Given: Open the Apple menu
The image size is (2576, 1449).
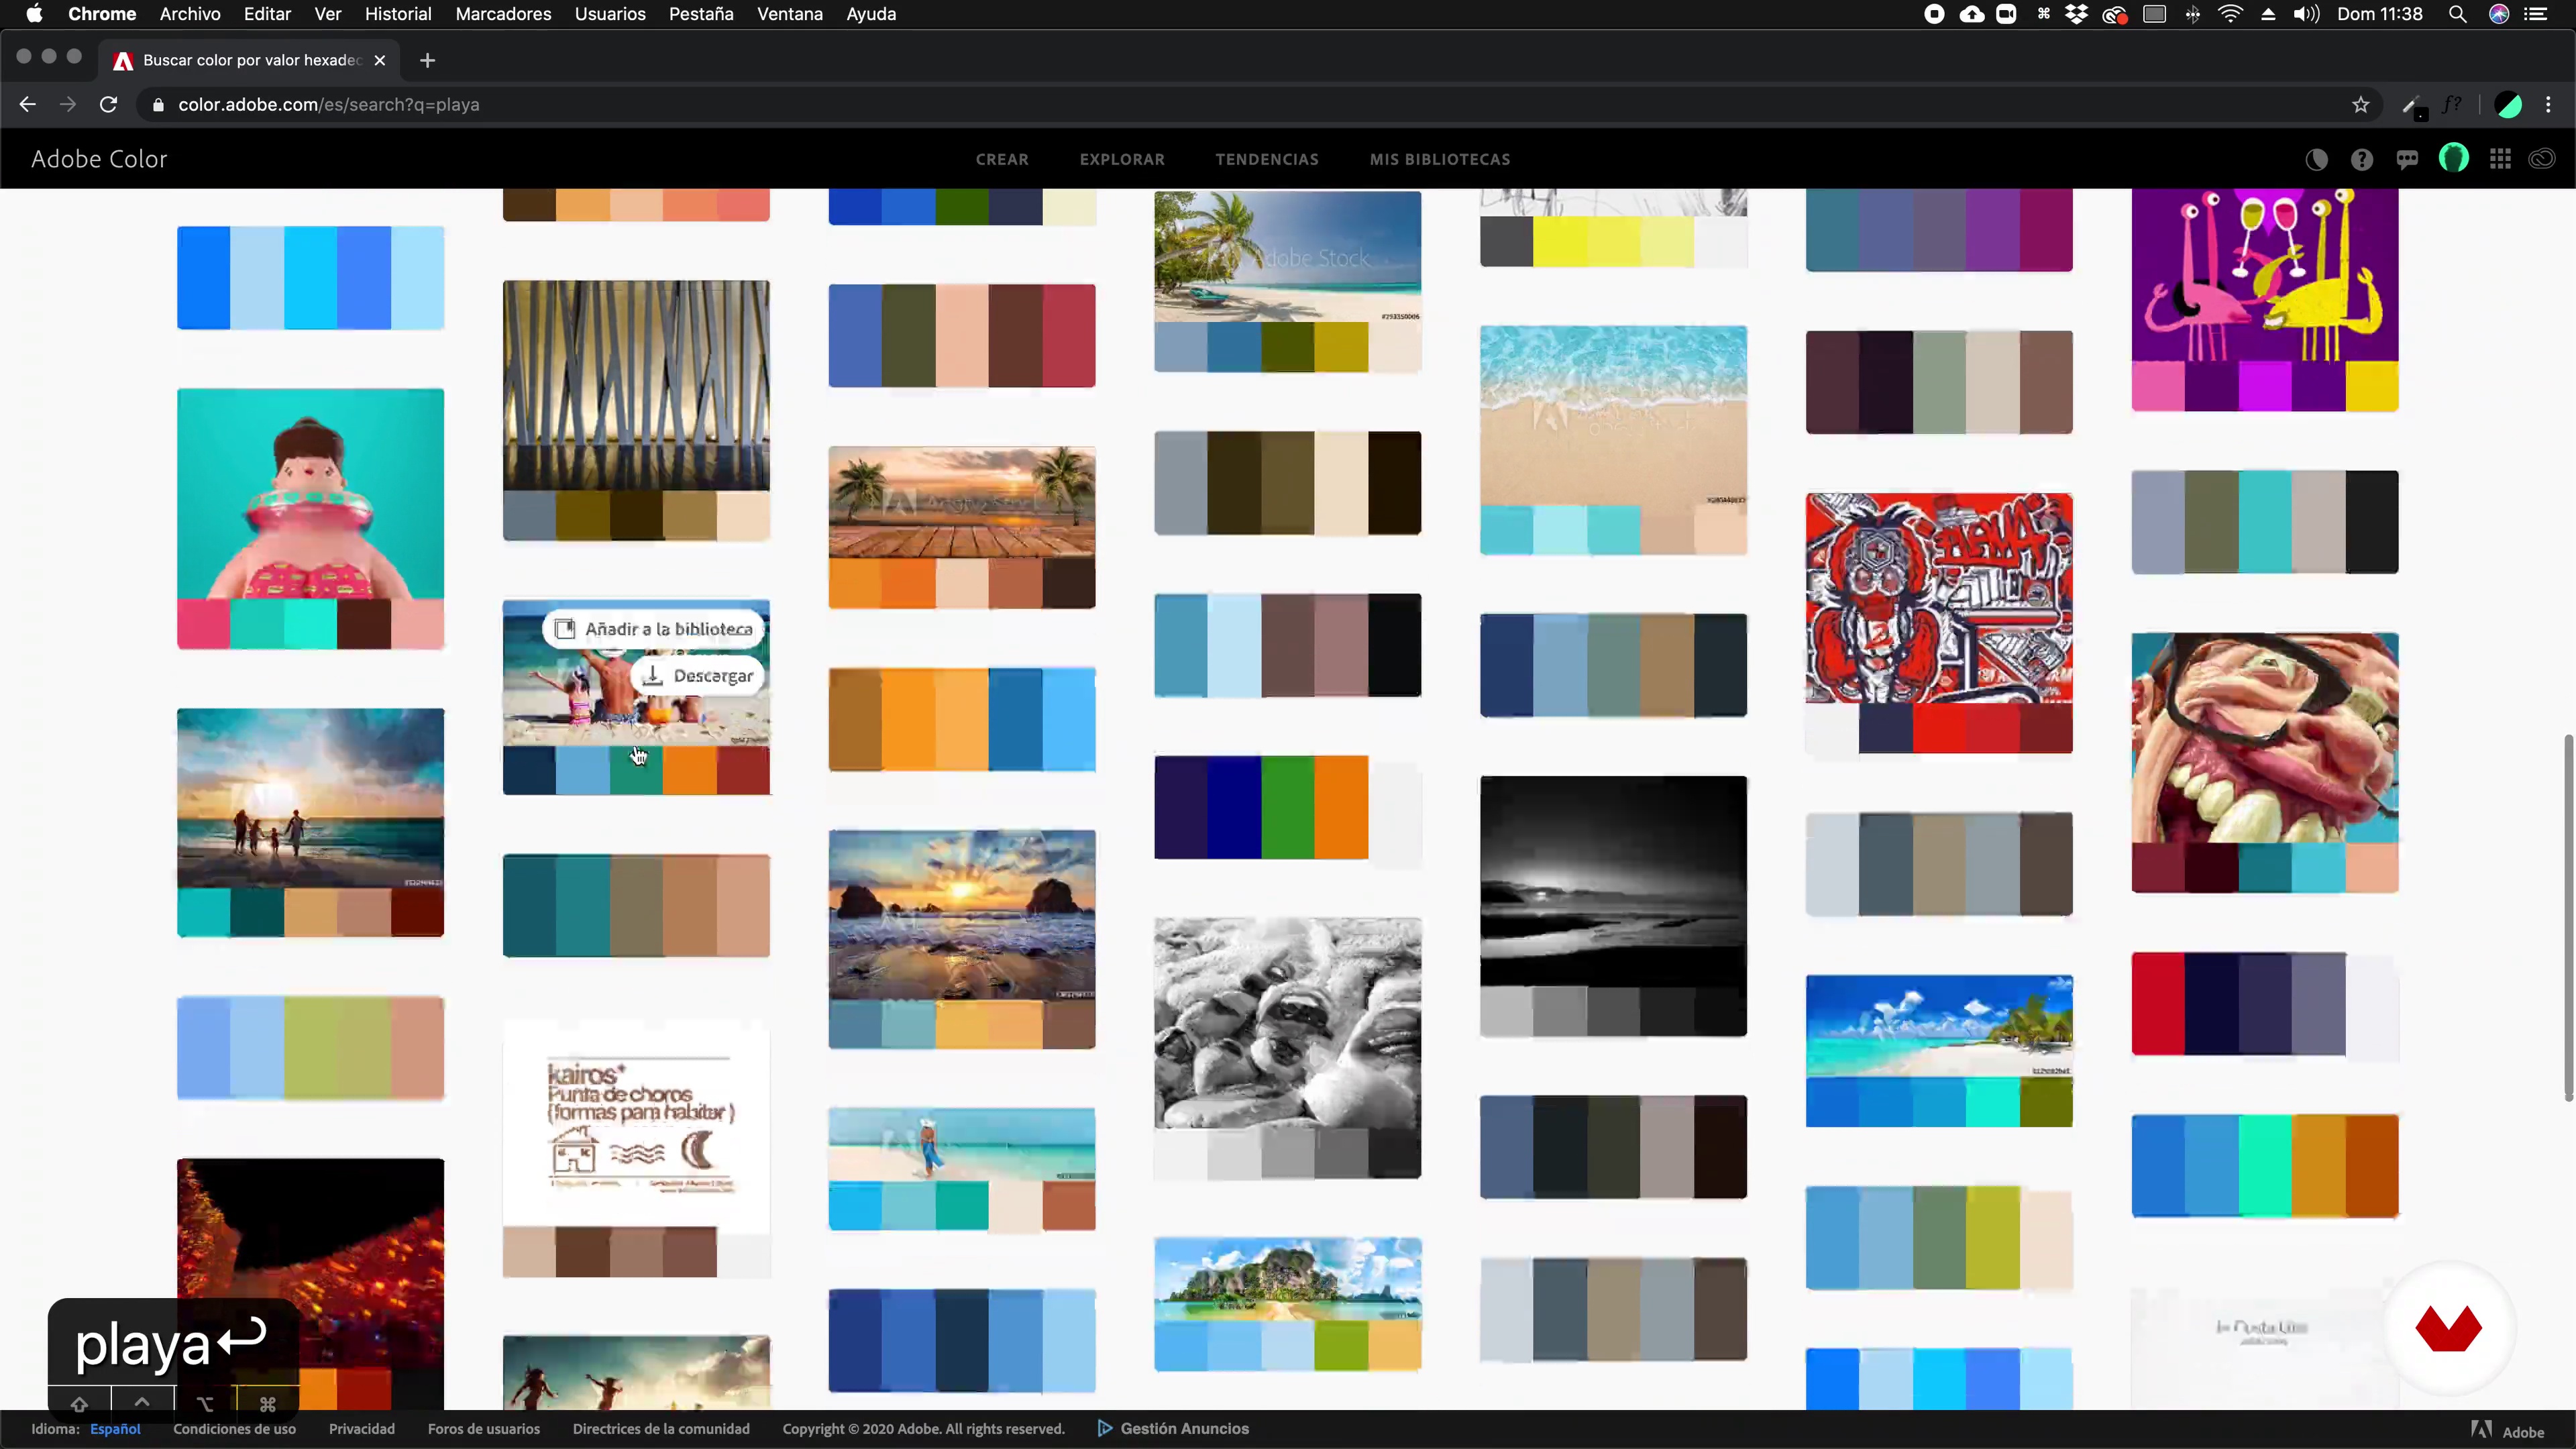Looking at the screenshot, I should [34, 14].
